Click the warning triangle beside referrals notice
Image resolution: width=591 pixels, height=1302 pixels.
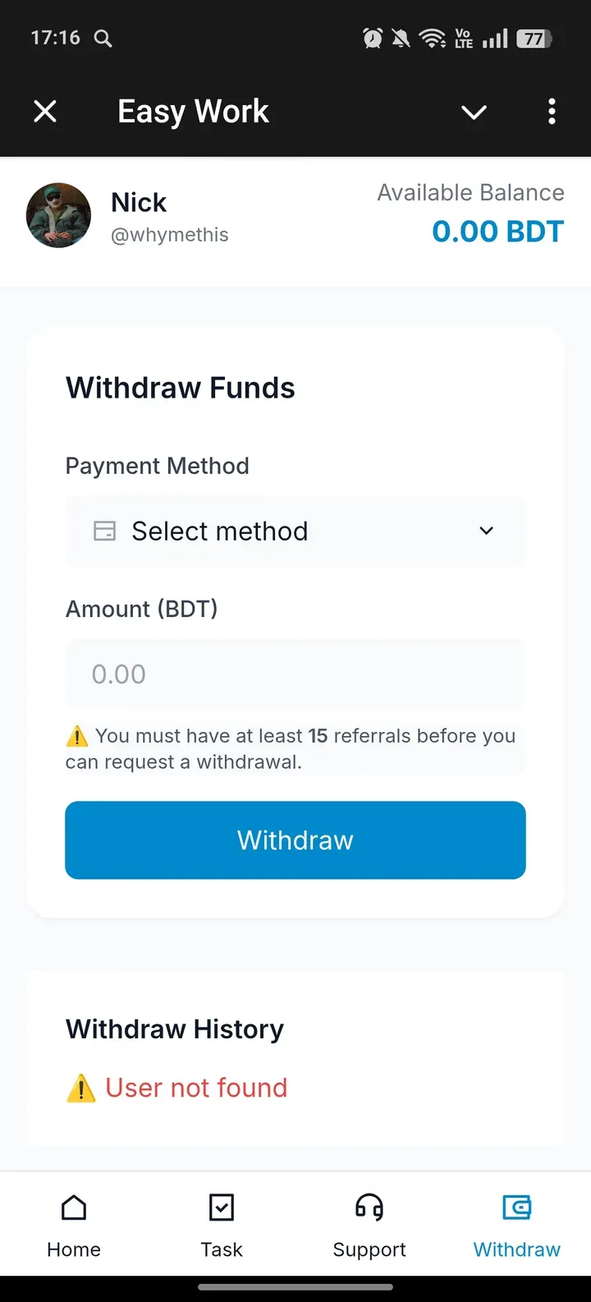(79, 736)
